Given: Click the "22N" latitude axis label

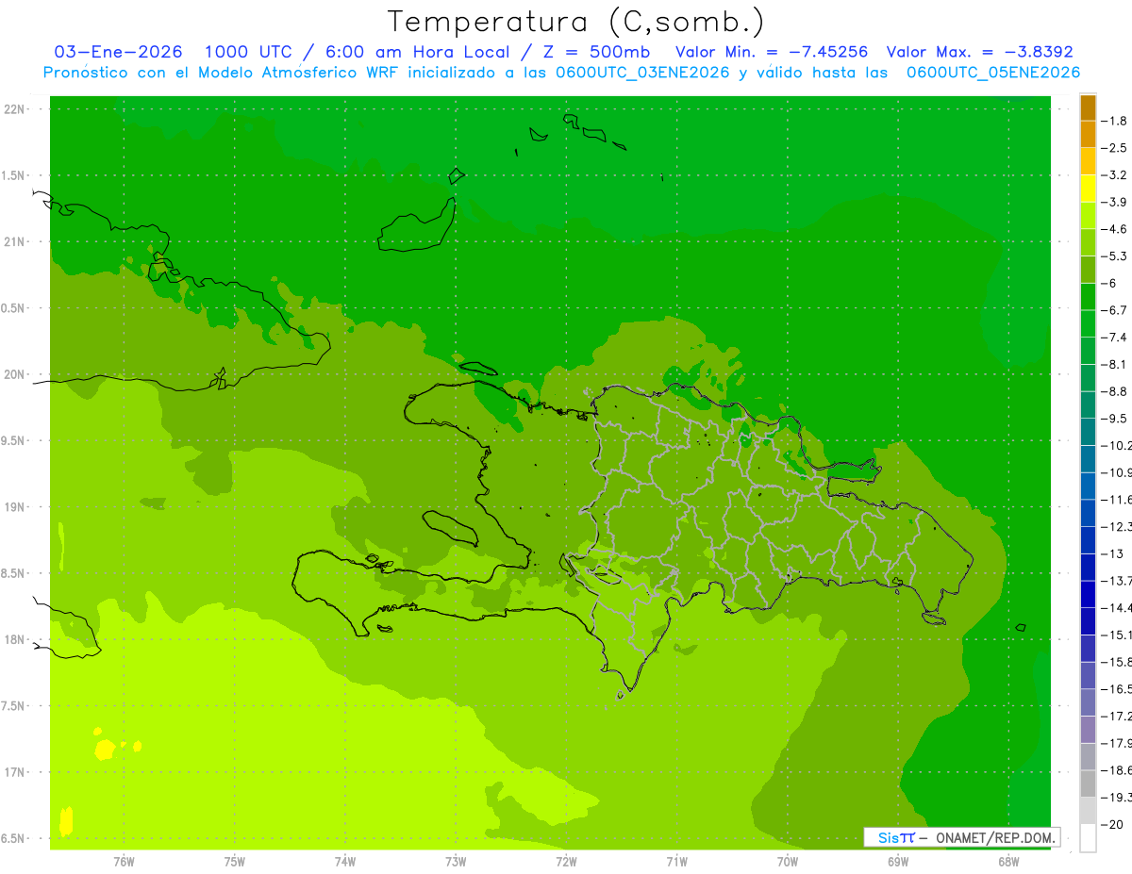Looking at the screenshot, I should 15,109.
